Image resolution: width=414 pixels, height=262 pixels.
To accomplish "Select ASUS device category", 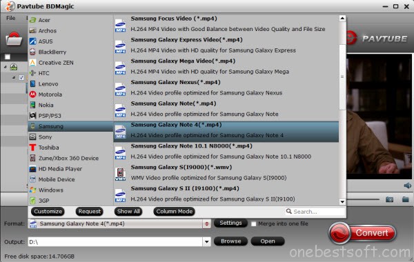I will (x=71, y=41).
